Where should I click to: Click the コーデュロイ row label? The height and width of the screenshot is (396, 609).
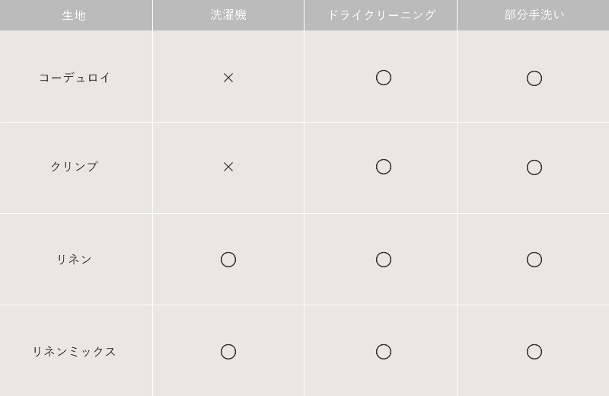(x=75, y=78)
